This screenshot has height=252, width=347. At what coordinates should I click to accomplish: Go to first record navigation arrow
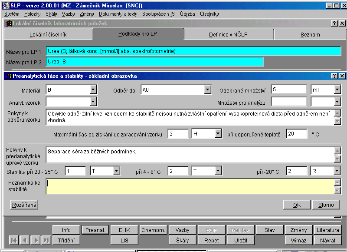tap(14, 240)
